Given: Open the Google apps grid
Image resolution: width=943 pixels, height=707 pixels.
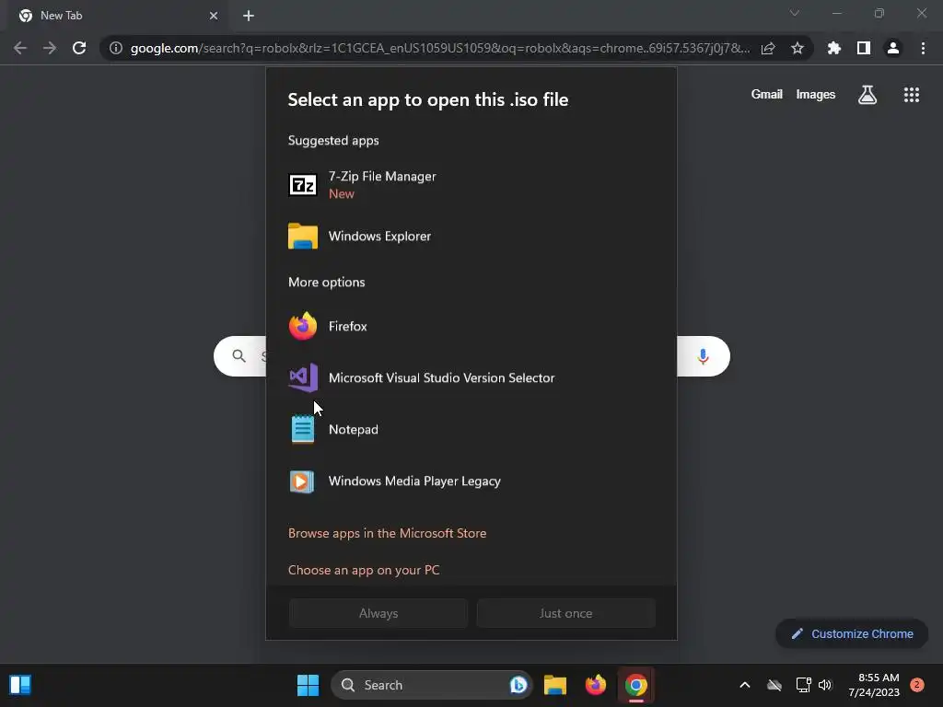Looking at the screenshot, I should click(912, 95).
